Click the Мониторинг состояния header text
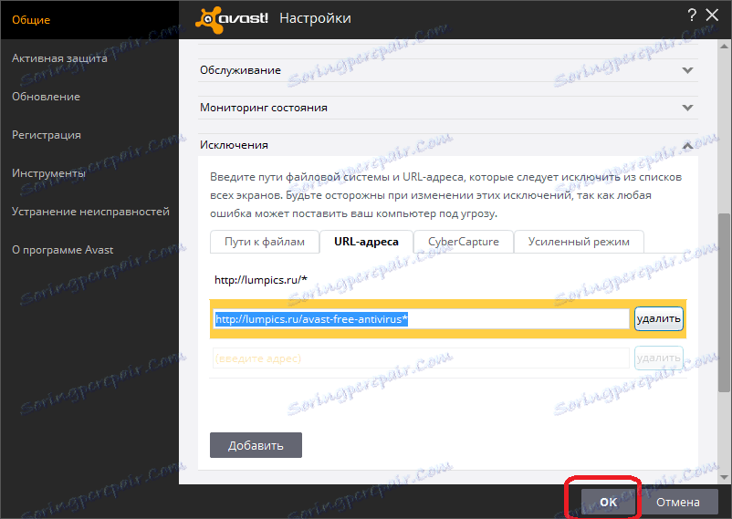The height and width of the screenshot is (519, 732). click(264, 108)
